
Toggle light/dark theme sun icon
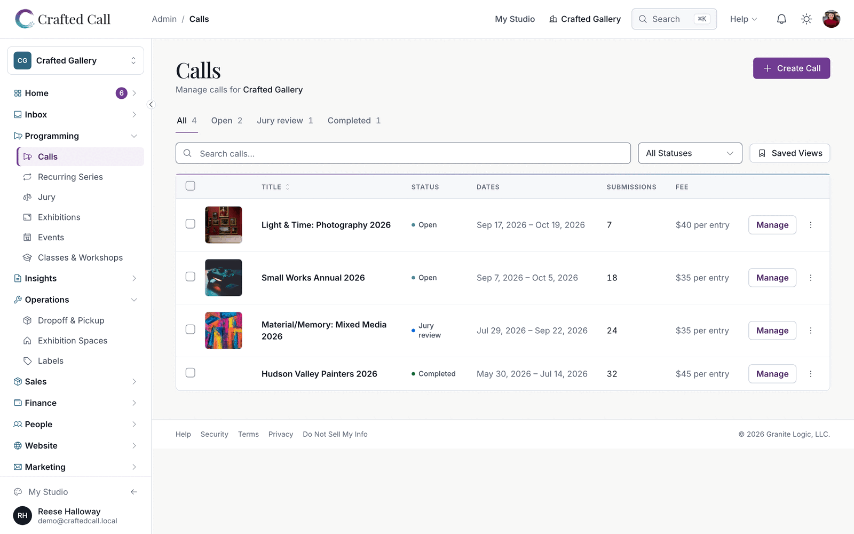point(806,19)
